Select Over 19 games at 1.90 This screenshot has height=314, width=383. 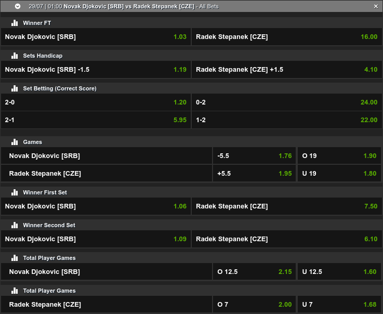point(339,155)
